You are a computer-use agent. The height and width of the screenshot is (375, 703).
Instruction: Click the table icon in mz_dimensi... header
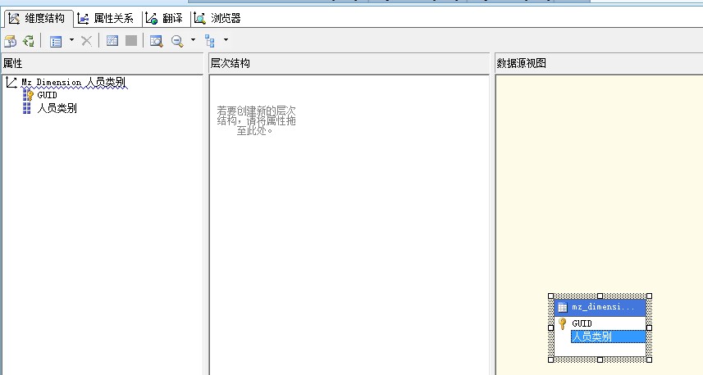pyautogui.click(x=563, y=307)
